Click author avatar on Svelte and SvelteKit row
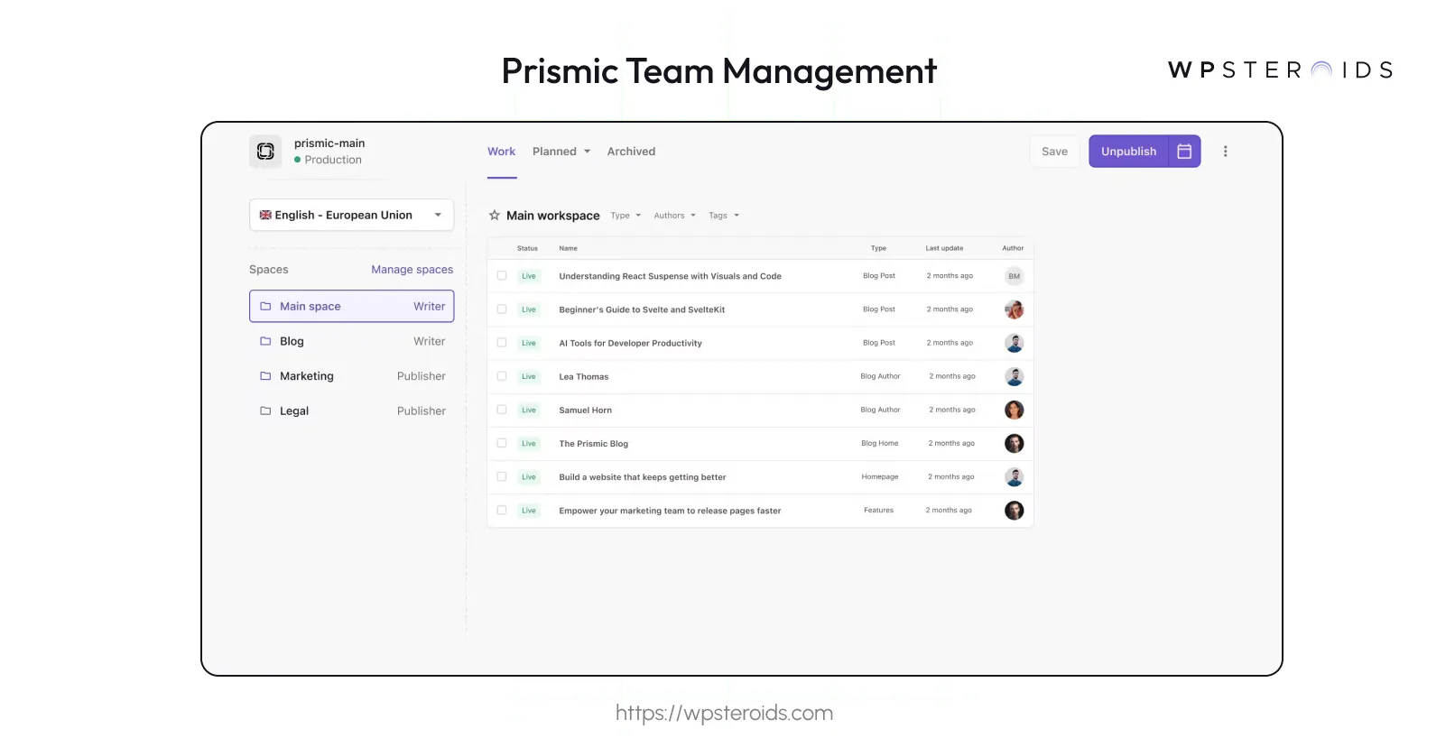1455x738 pixels. click(1015, 309)
